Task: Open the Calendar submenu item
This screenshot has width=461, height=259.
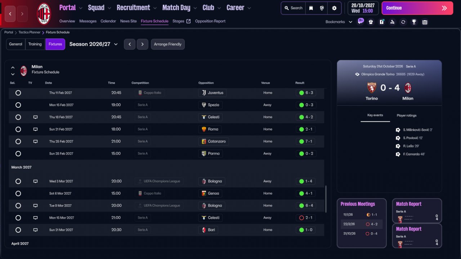Action: [108, 21]
